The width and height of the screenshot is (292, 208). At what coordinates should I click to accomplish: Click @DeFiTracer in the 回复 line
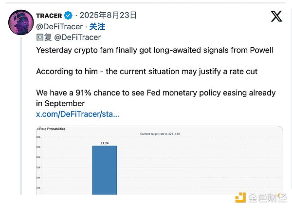click(x=78, y=37)
